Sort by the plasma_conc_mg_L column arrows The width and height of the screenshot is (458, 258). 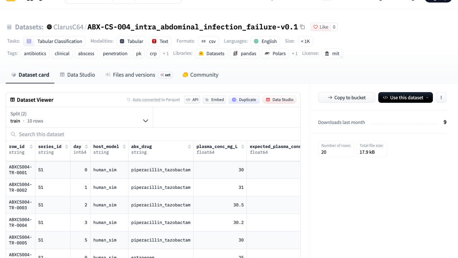click(x=243, y=147)
